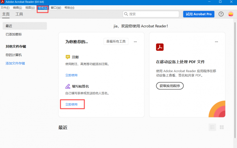Open the 文件(F) menu

click(5, 8)
